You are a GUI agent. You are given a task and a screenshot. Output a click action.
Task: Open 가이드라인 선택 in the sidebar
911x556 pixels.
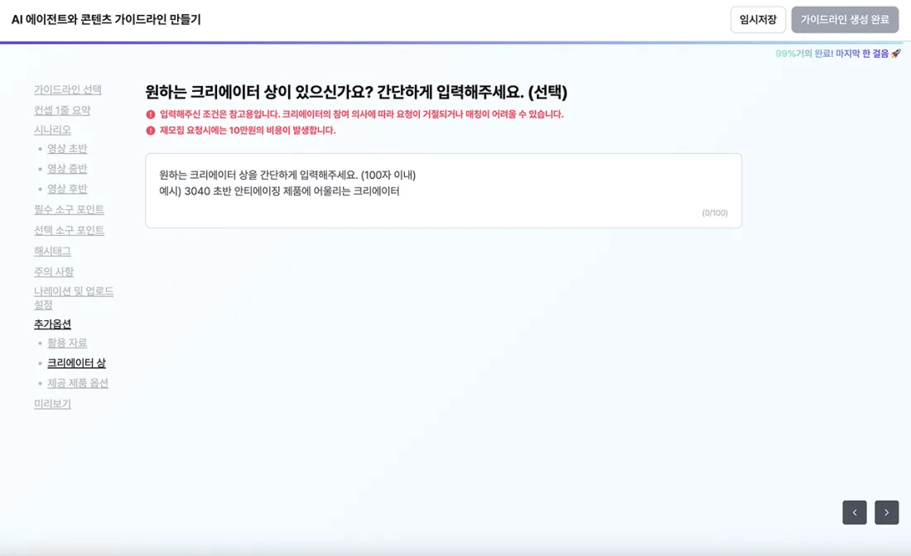click(x=67, y=89)
